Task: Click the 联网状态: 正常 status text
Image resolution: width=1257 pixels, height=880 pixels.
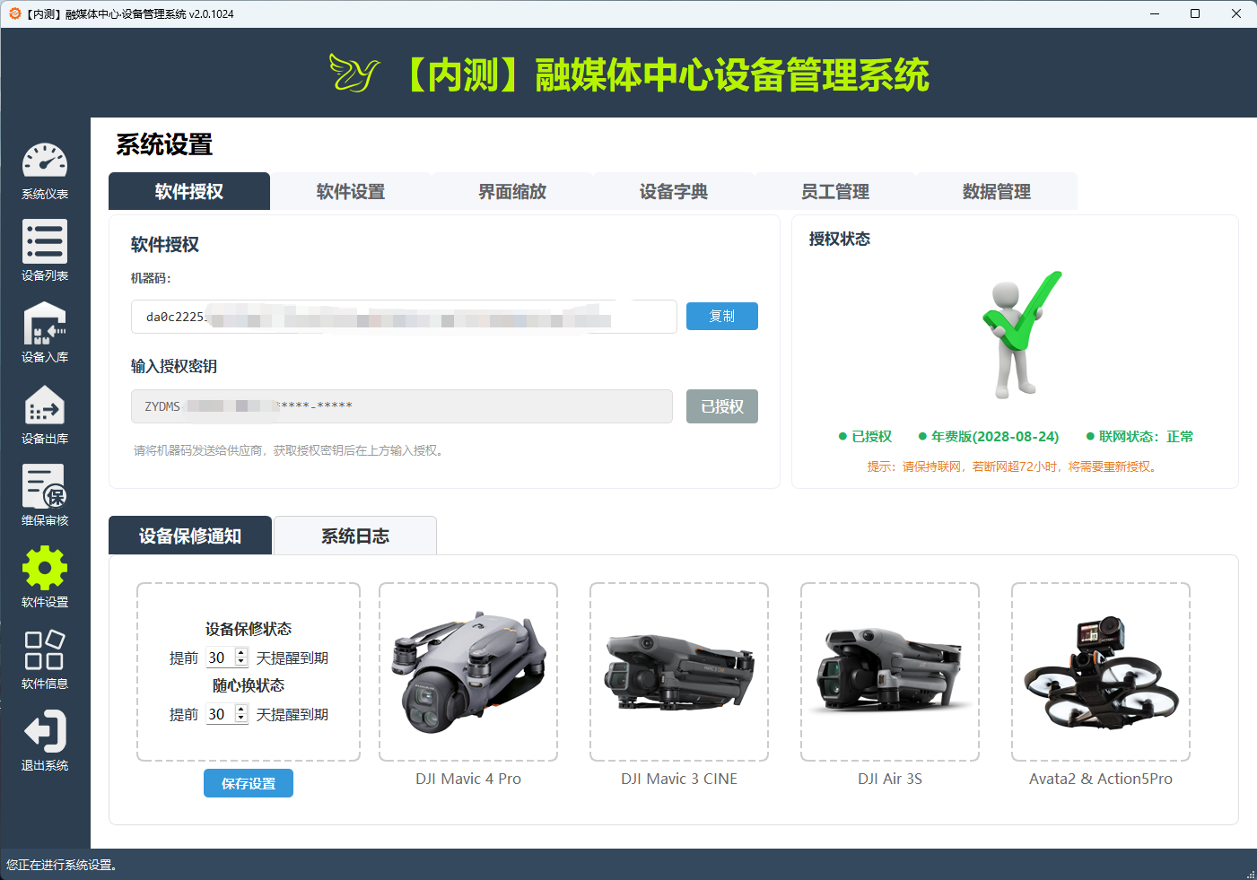Action: click(x=1146, y=437)
